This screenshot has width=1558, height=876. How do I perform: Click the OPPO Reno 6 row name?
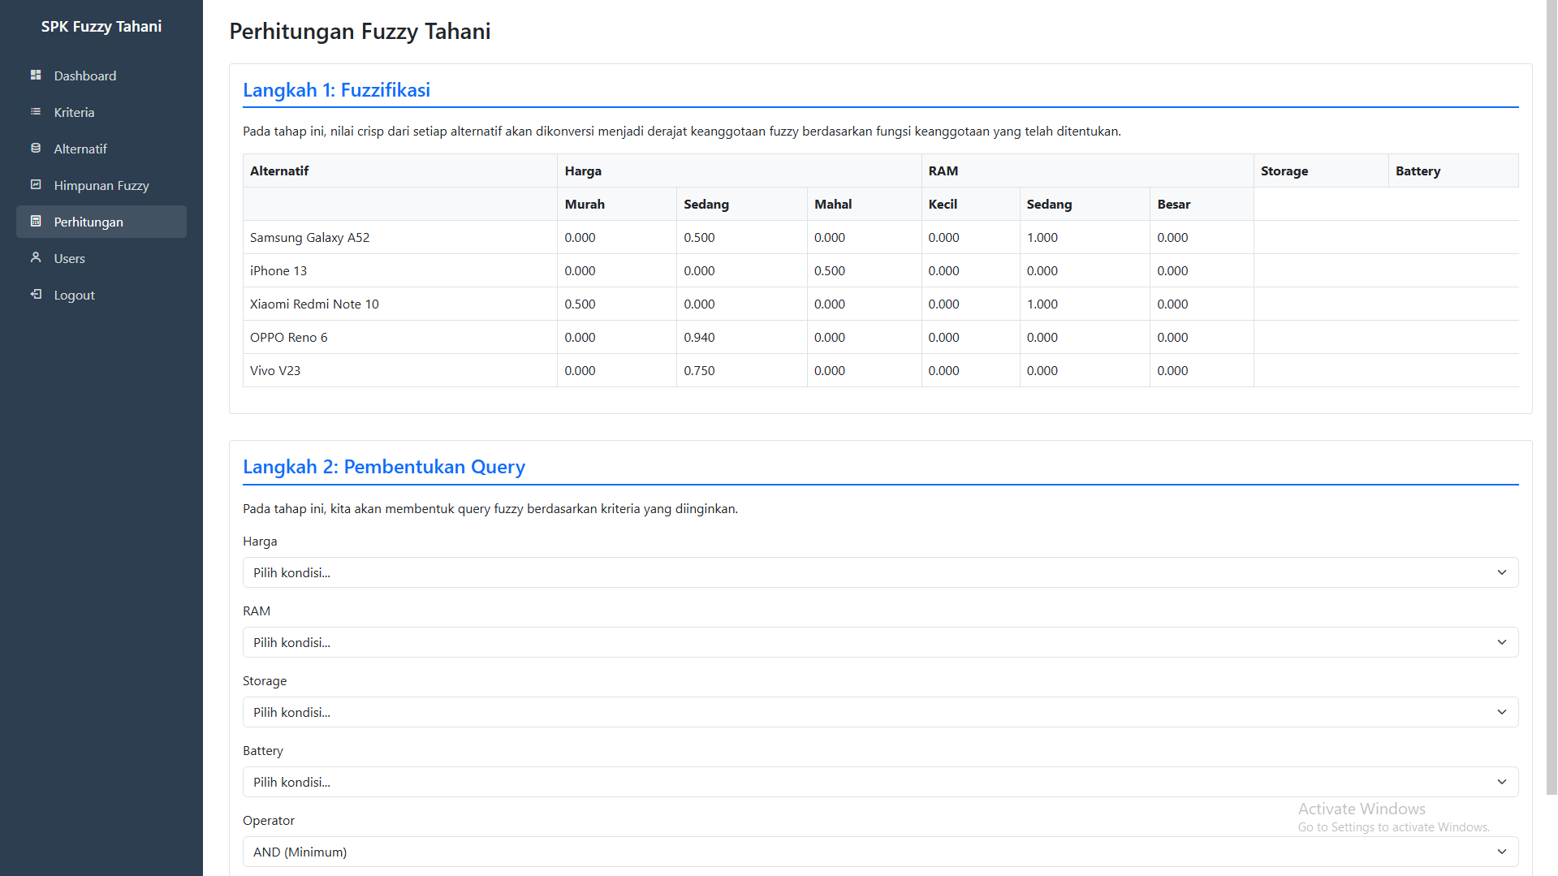tap(288, 337)
